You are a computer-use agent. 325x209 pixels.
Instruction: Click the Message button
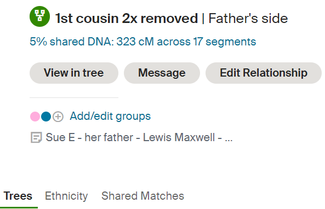pyautogui.click(x=162, y=73)
